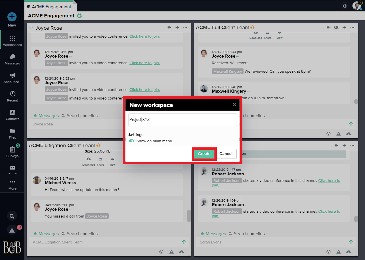Expand options dots beside Michael Weeks name
This screenshot has height=260, width=365.
coord(78,183)
